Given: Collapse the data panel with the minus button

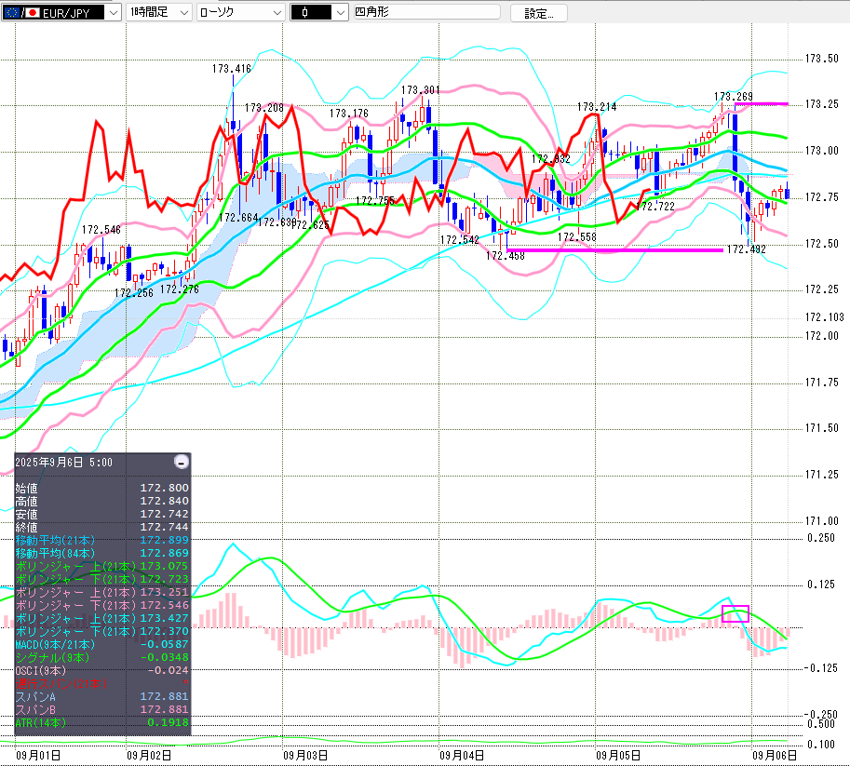Looking at the screenshot, I should coord(182,462).
